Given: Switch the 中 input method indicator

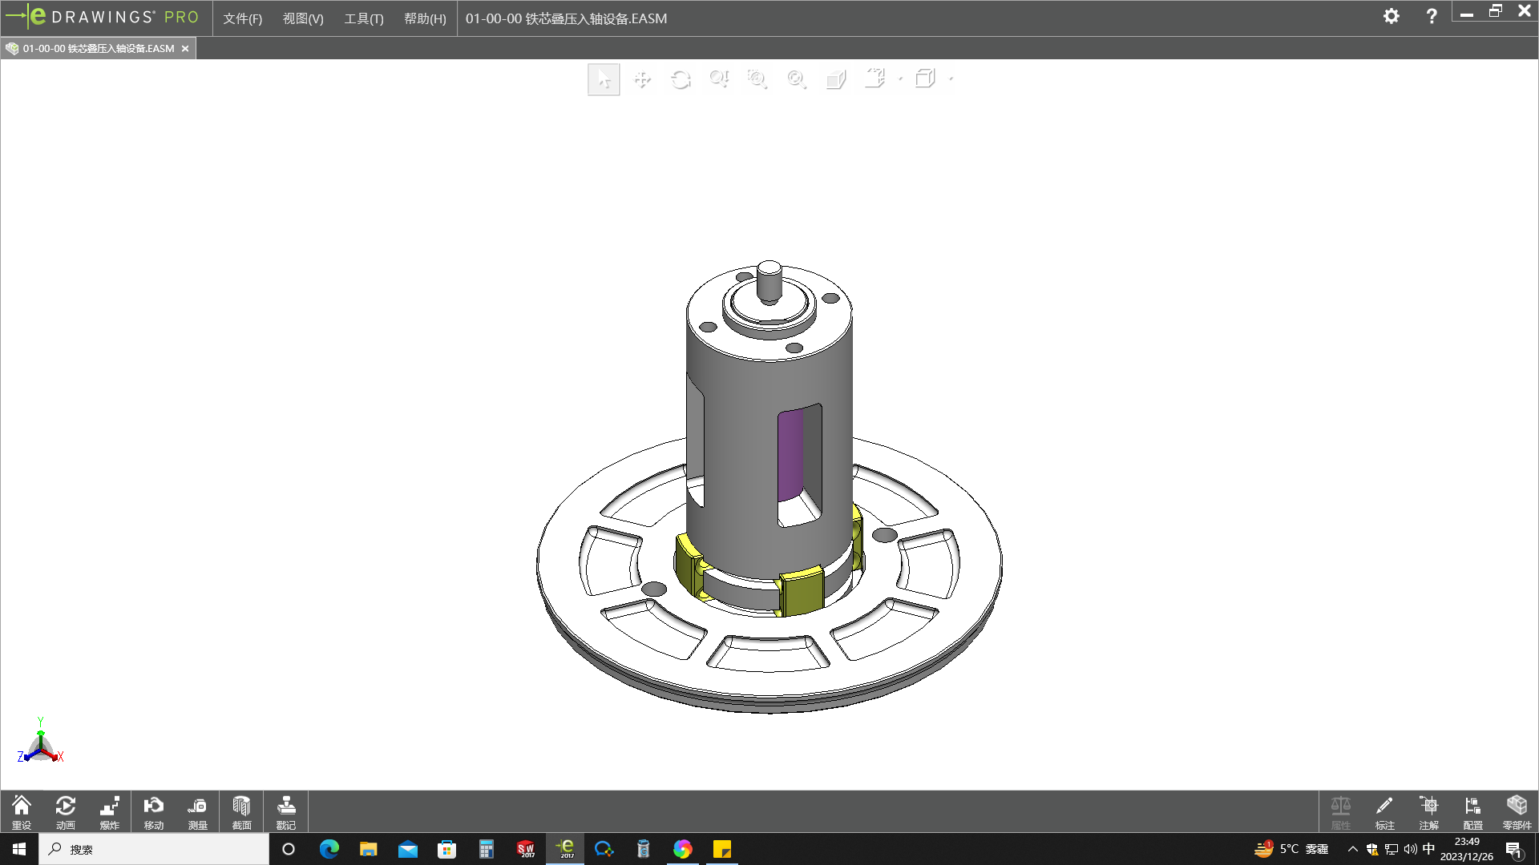Looking at the screenshot, I should coord(1428,849).
